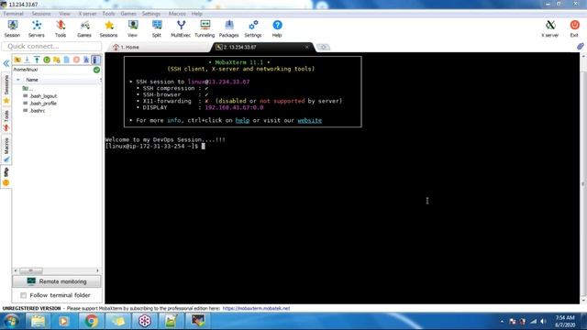This screenshot has height=330, width=587.
Task: Open the media player taskbar icon
Action: click(x=64, y=321)
